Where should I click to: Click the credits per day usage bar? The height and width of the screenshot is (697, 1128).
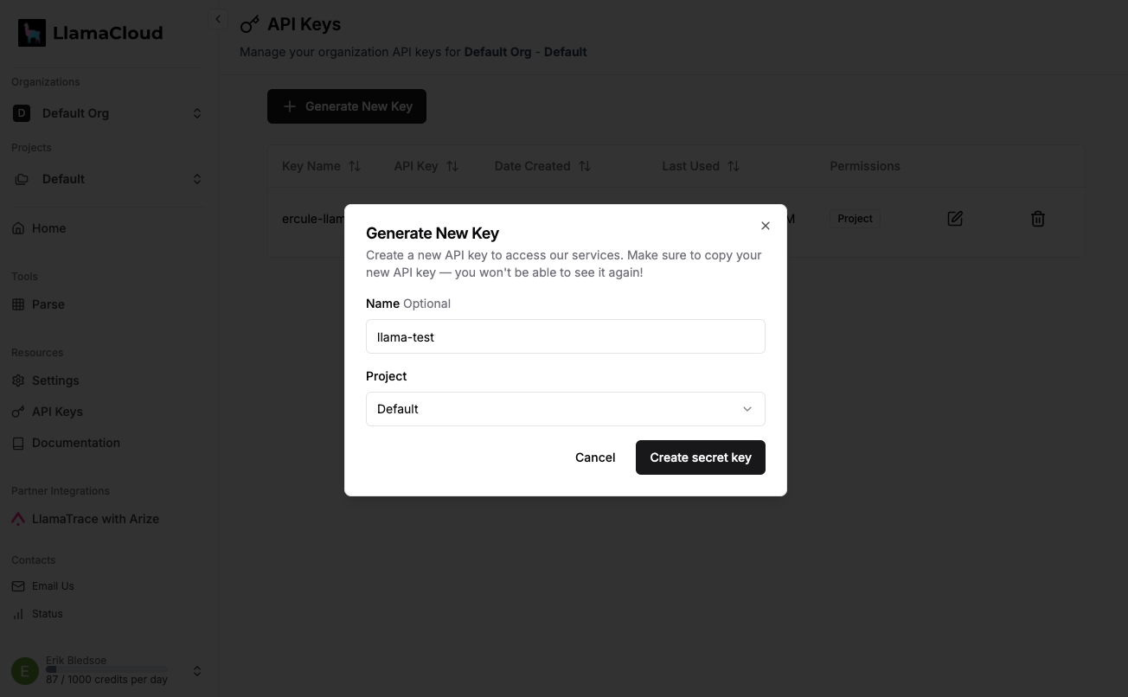tap(106, 669)
